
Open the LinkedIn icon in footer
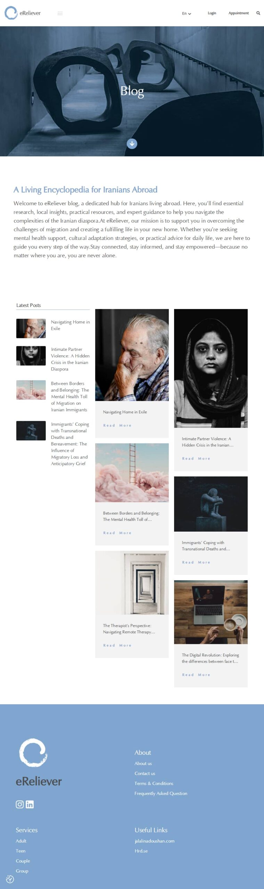(30, 804)
